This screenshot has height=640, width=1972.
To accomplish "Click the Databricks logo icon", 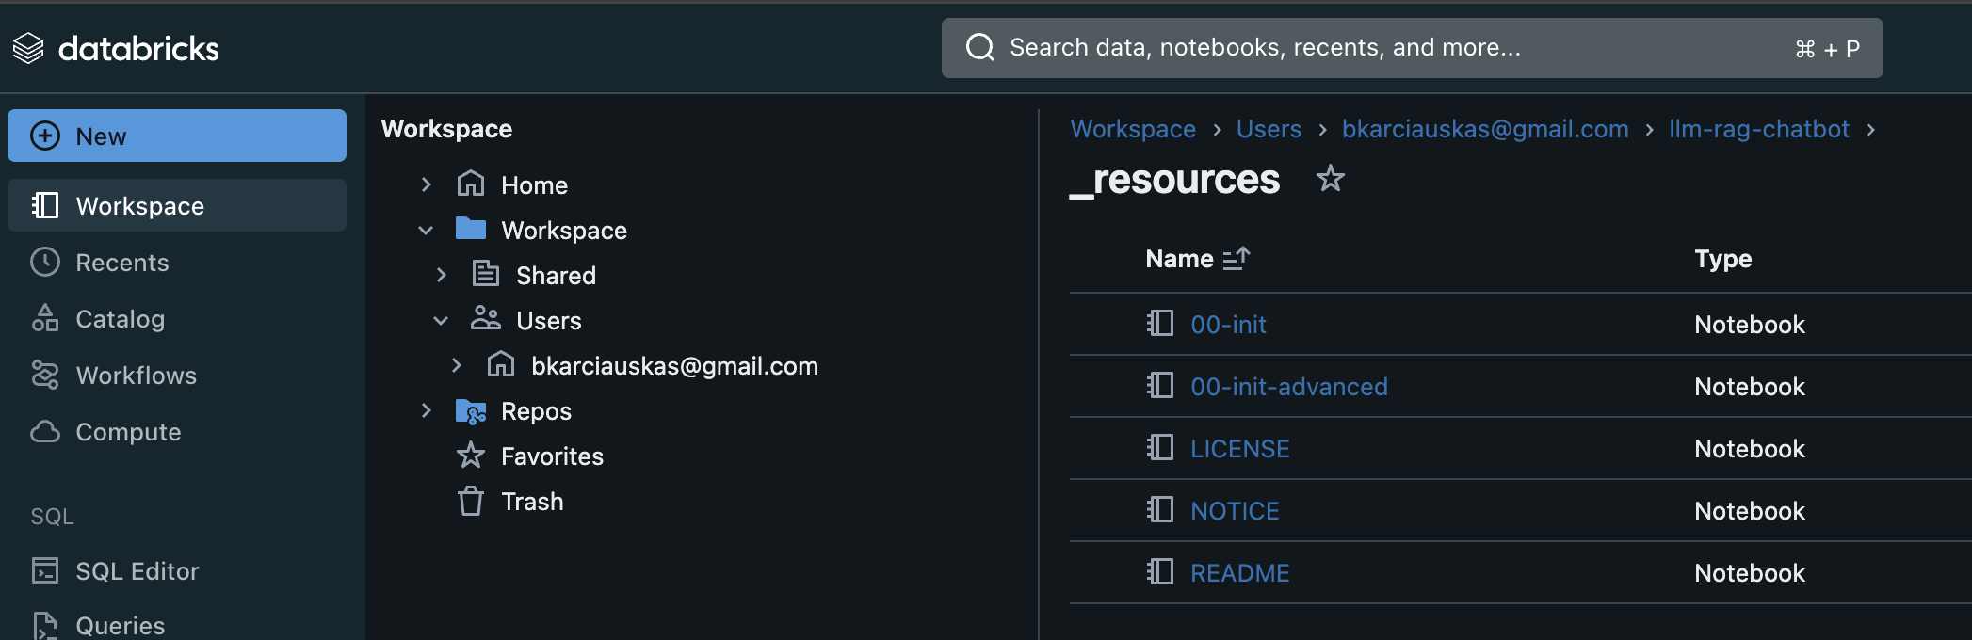I will 28,48.
